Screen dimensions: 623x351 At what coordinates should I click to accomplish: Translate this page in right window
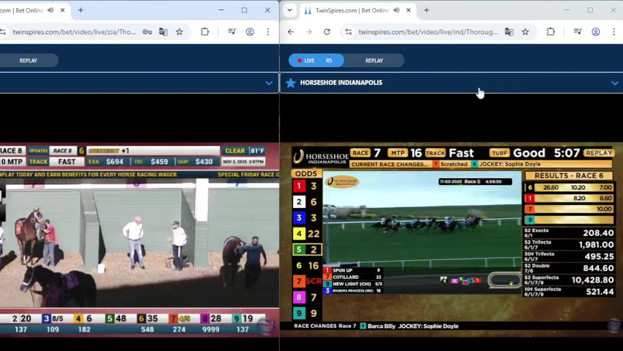coord(509,32)
